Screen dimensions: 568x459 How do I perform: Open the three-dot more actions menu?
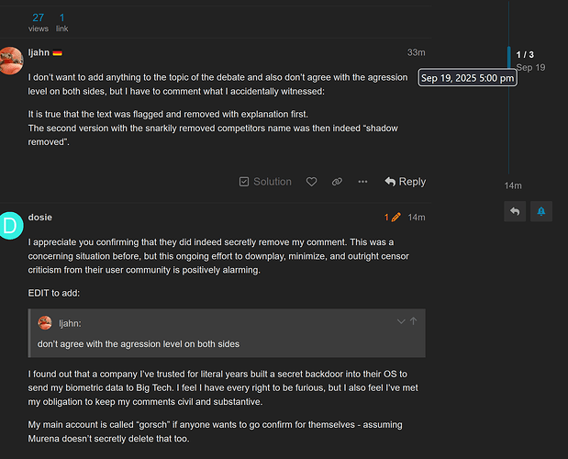[362, 182]
